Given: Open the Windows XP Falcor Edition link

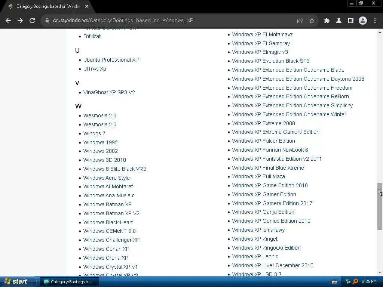Looking at the screenshot, I should pyautogui.click(x=263, y=141).
